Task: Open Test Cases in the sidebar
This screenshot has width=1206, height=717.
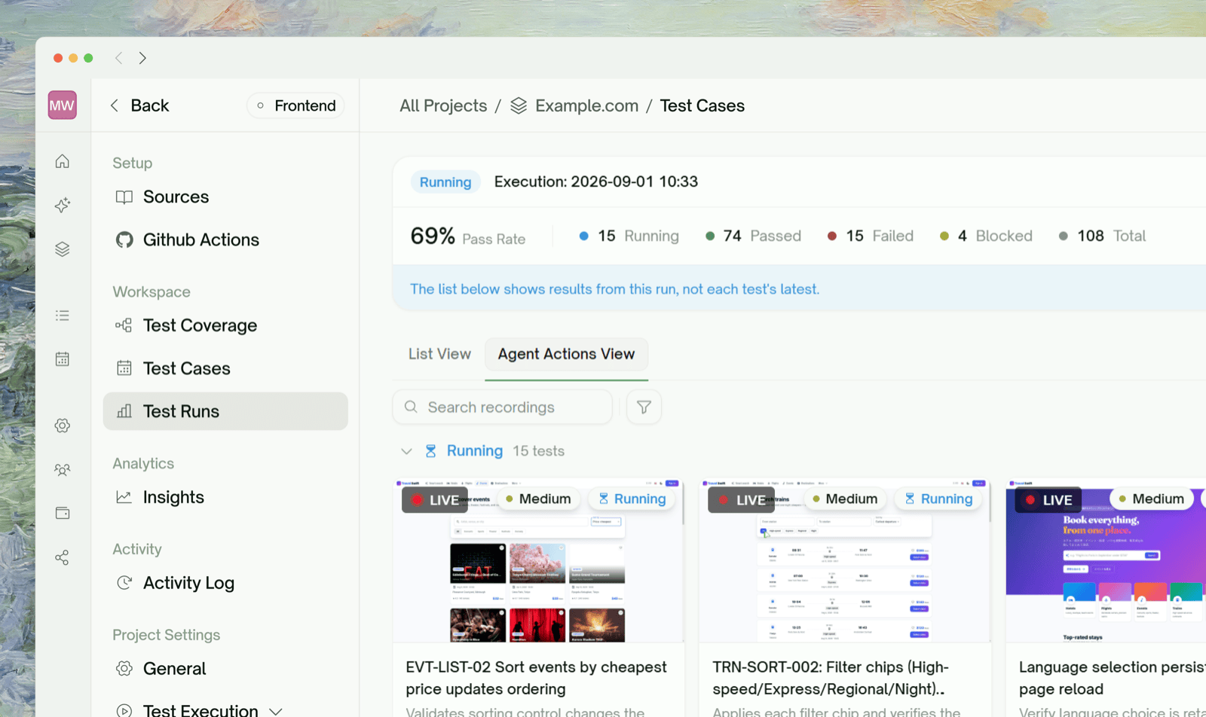Action: click(x=225, y=368)
